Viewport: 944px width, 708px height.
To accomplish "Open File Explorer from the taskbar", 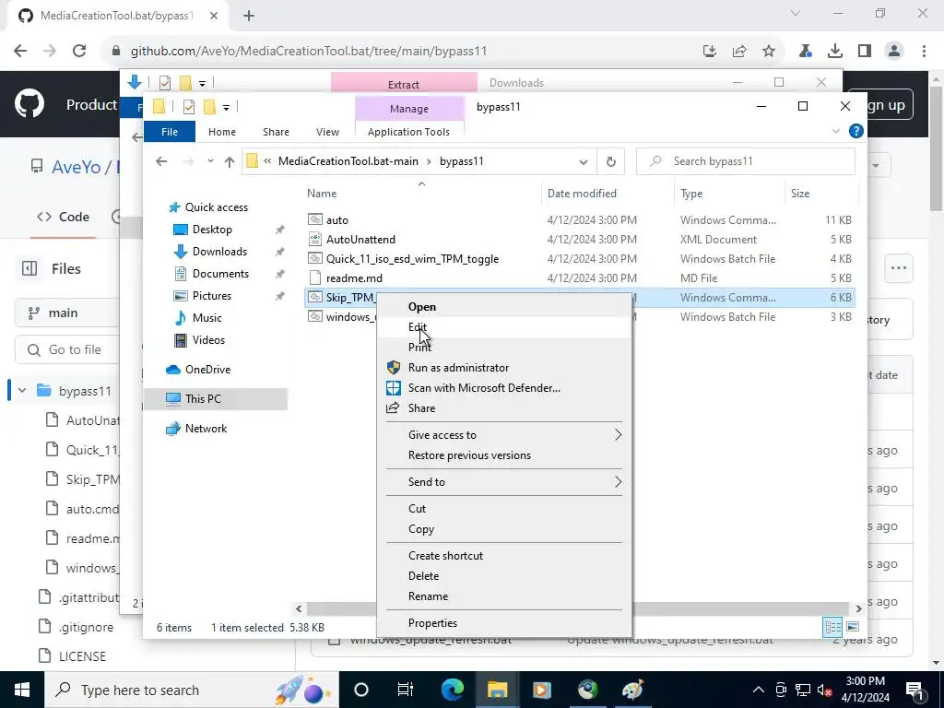I will point(497,690).
